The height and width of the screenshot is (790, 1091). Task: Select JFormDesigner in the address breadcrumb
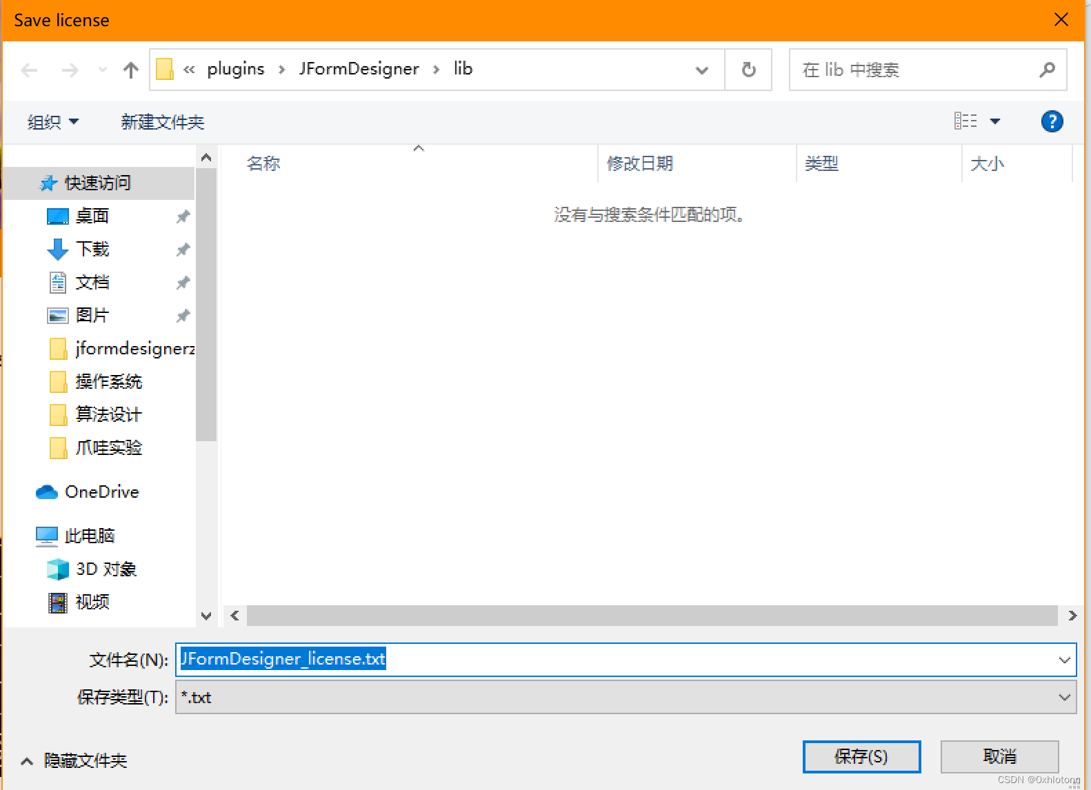[x=359, y=69]
